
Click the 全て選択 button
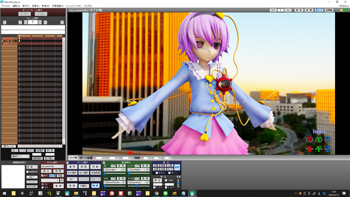(x=84, y=173)
